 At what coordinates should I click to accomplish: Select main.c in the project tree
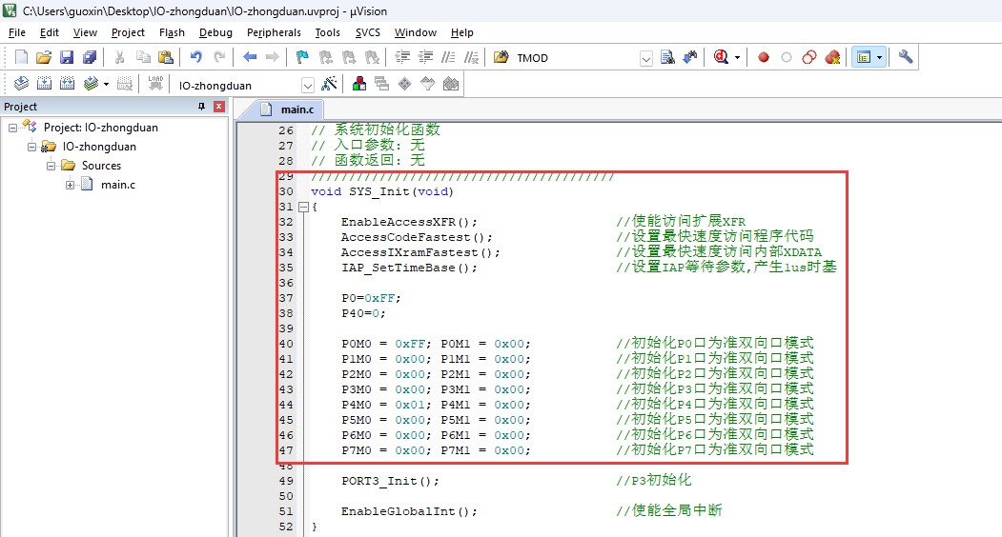[x=117, y=185]
